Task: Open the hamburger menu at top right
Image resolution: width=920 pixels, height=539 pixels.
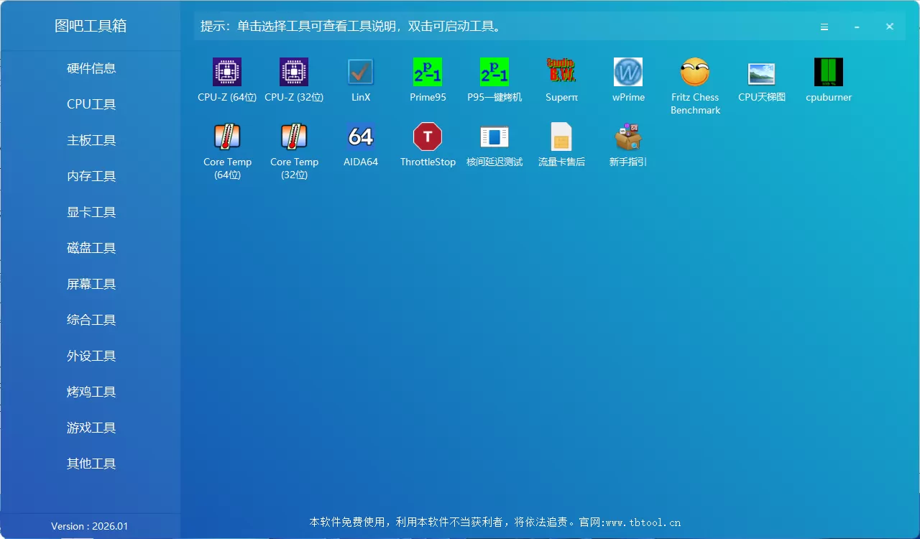Action: click(824, 27)
